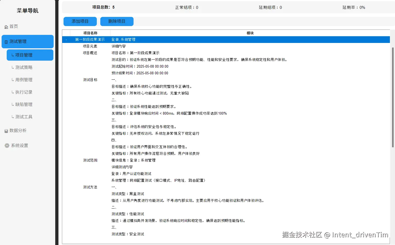
Task: Click the 项目元素 row label
Action: click(x=90, y=46)
